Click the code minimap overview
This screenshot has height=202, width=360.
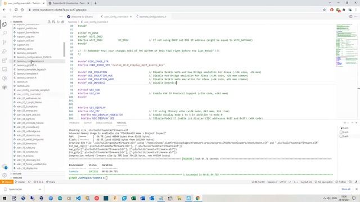click(x=346, y=45)
